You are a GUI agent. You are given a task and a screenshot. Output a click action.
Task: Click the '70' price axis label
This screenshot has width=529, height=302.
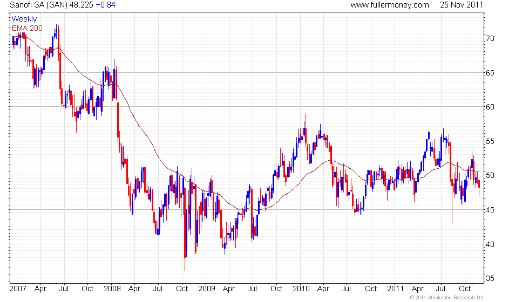[490, 38]
